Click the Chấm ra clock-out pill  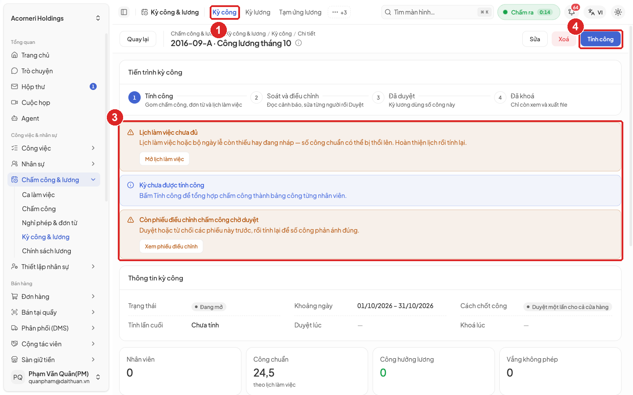(x=529, y=12)
